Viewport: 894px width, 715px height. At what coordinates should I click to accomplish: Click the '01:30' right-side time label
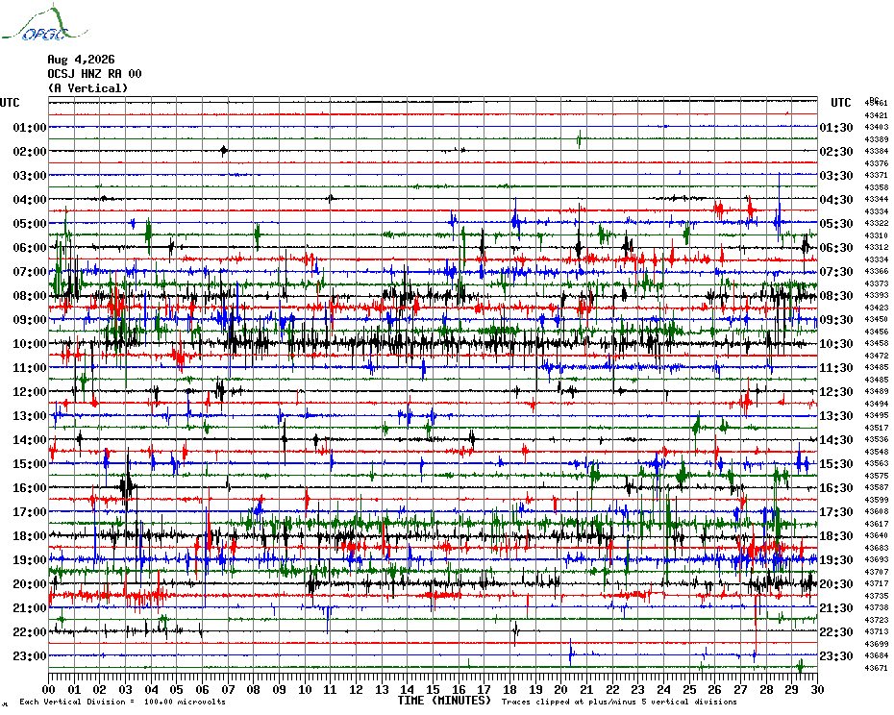tap(836, 127)
